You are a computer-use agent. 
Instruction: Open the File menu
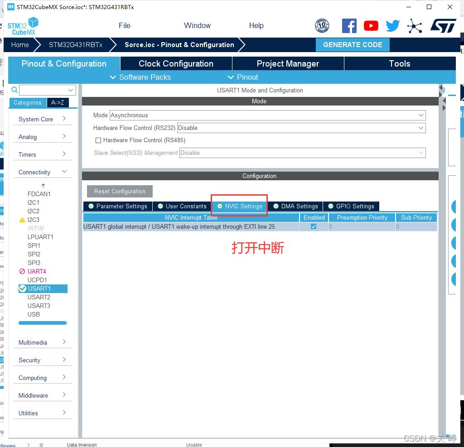click(125, 26)
